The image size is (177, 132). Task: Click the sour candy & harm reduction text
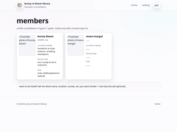(x=47, y=64)
